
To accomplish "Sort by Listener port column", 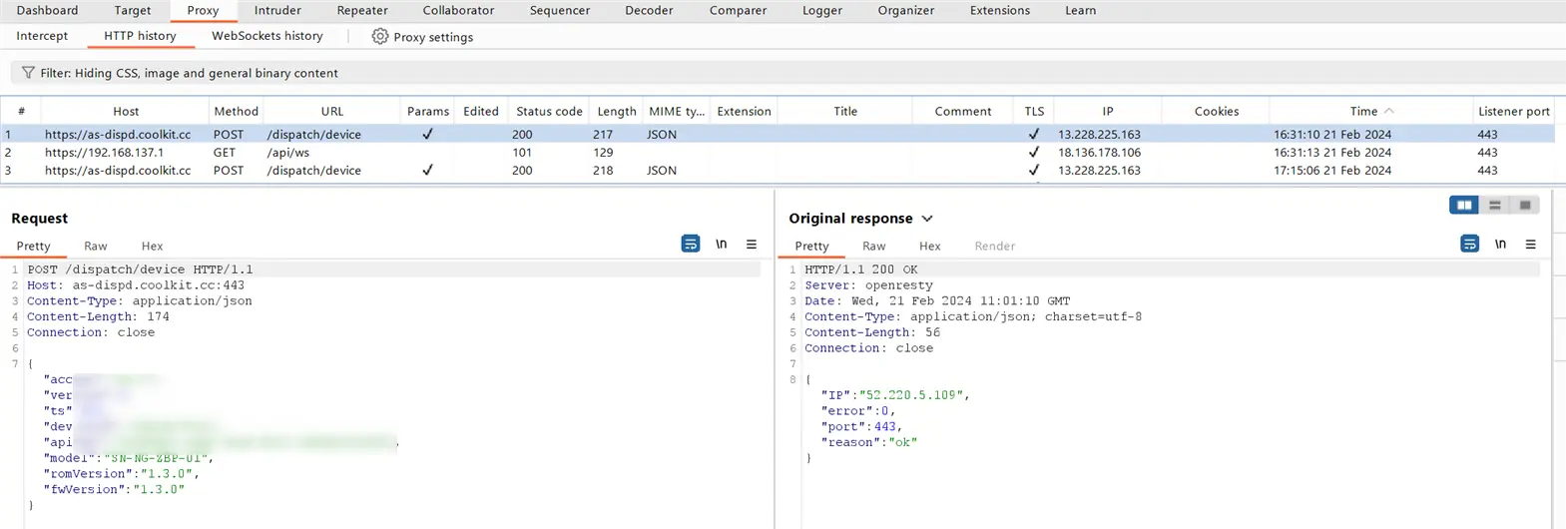I will [x=1514, y=111].
